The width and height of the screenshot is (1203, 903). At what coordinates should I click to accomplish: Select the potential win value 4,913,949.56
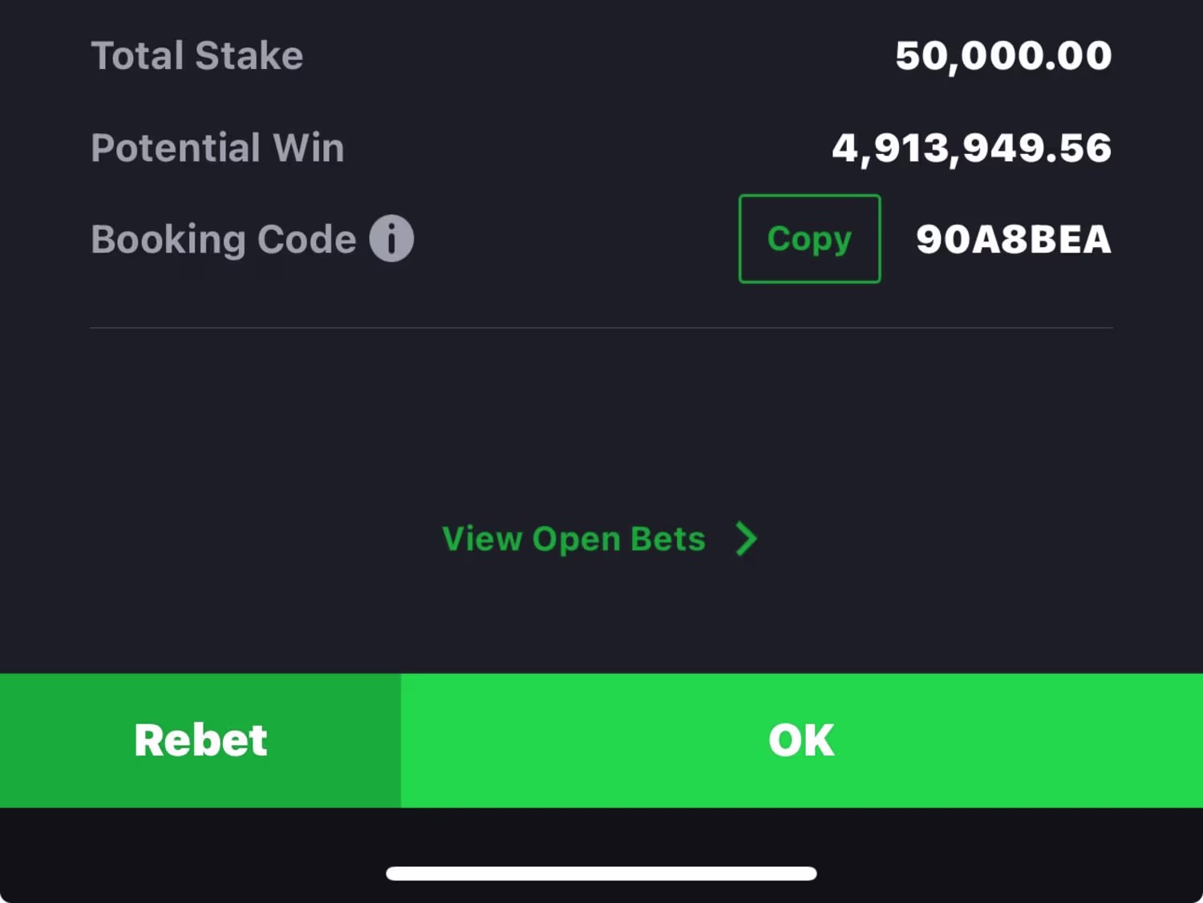click(972, 148)
